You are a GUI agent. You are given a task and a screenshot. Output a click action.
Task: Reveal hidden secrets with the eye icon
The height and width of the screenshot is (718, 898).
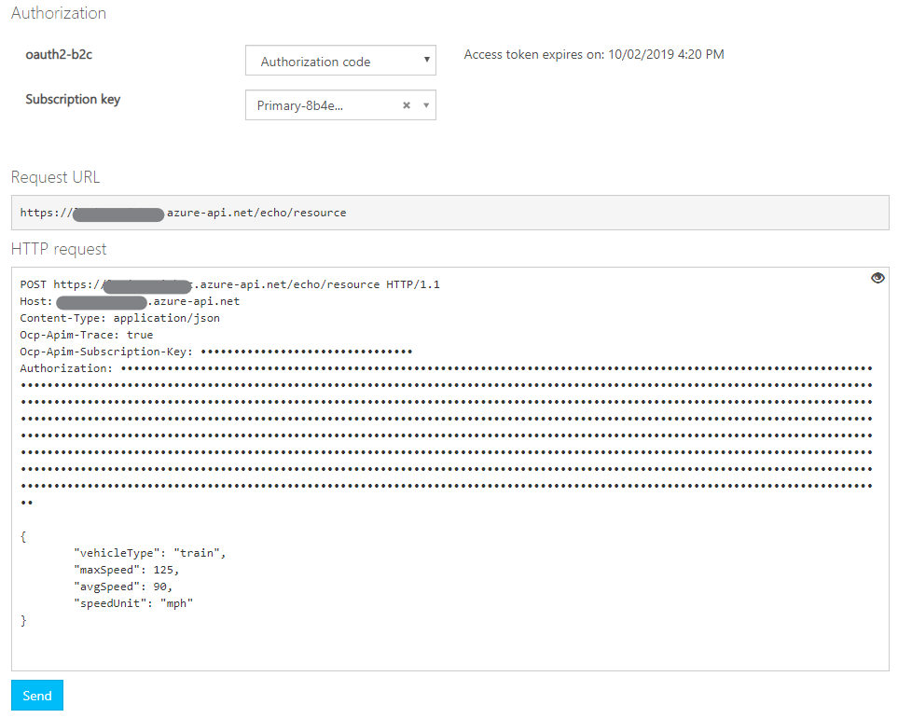877,278
